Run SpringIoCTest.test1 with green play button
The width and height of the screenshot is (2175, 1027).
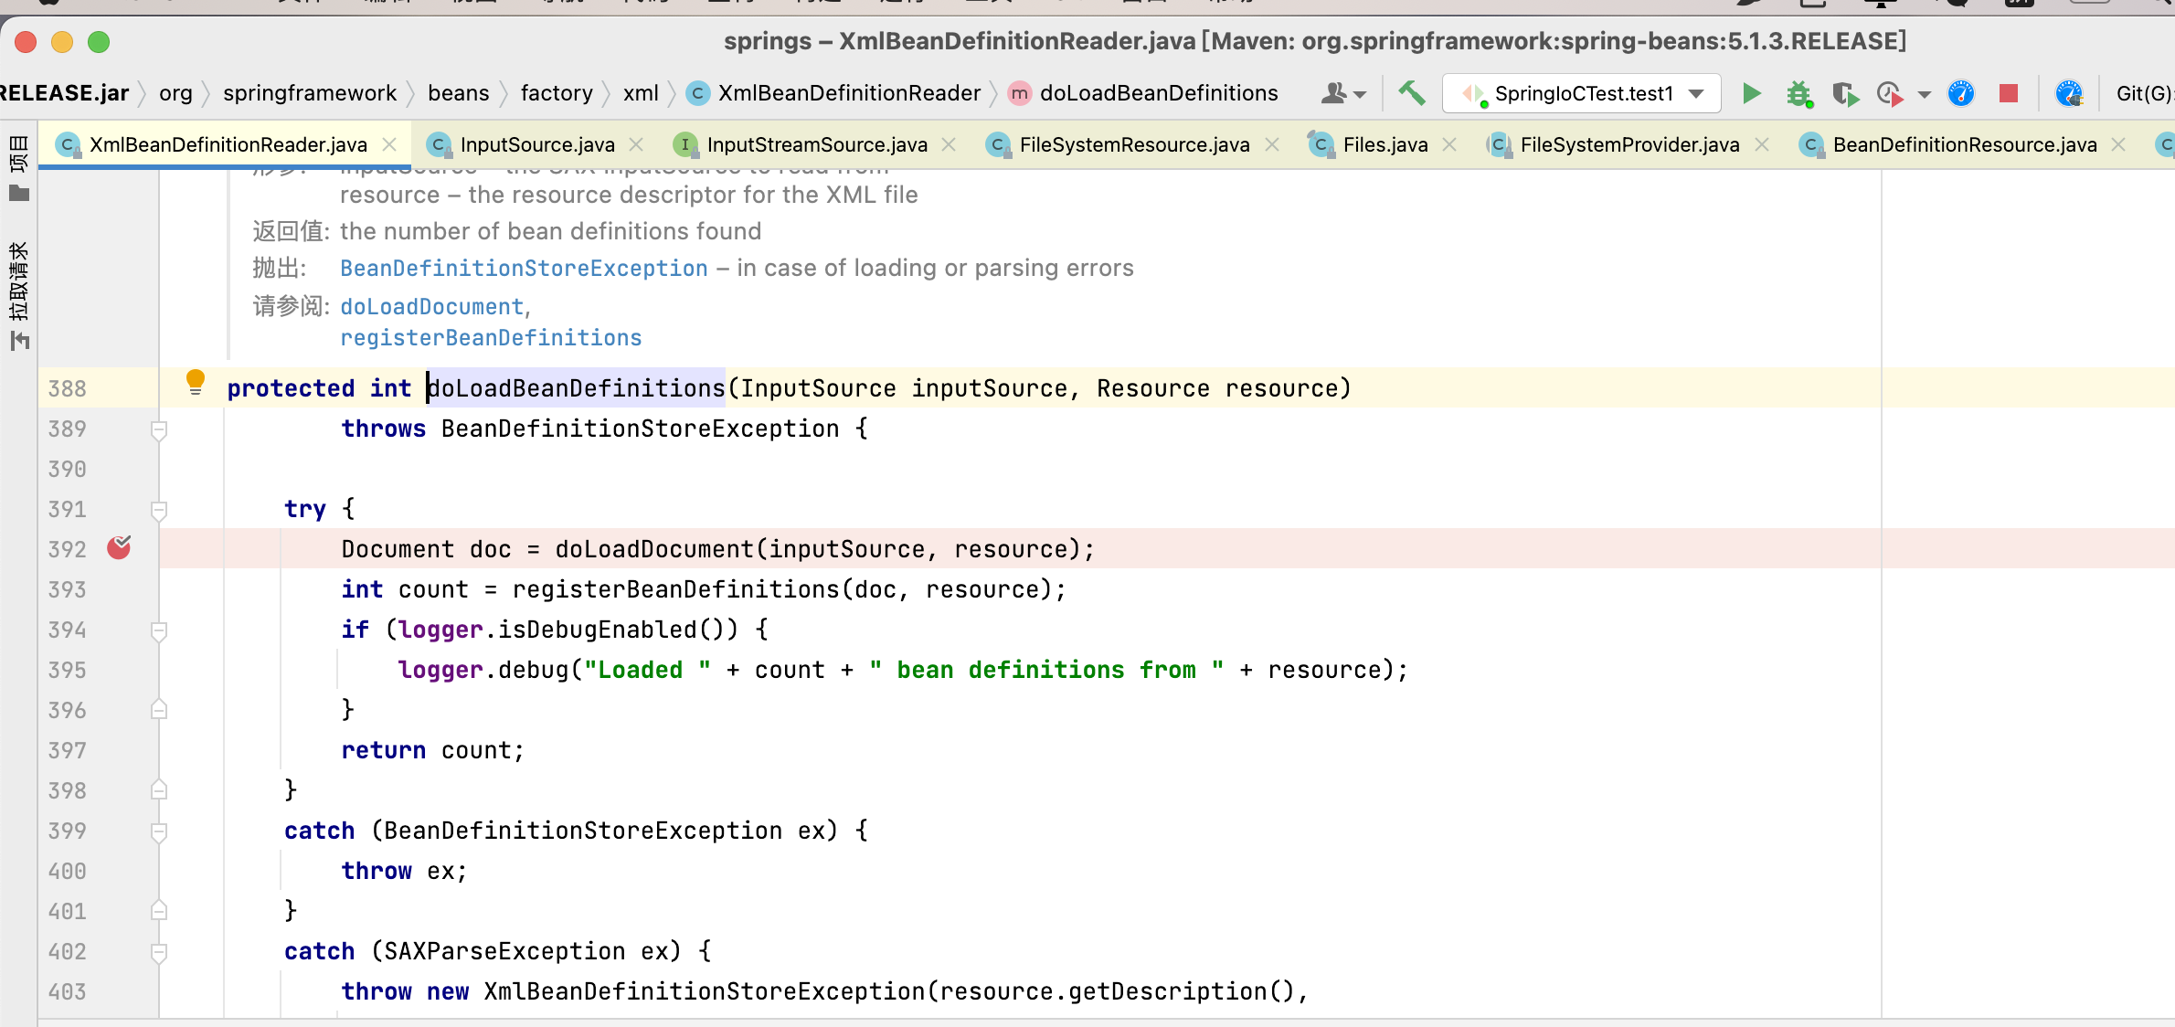[1751, 93]
